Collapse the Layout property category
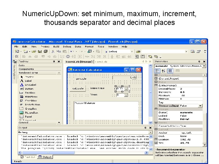This screenshot has width=219, height=164. coord(156,129)
